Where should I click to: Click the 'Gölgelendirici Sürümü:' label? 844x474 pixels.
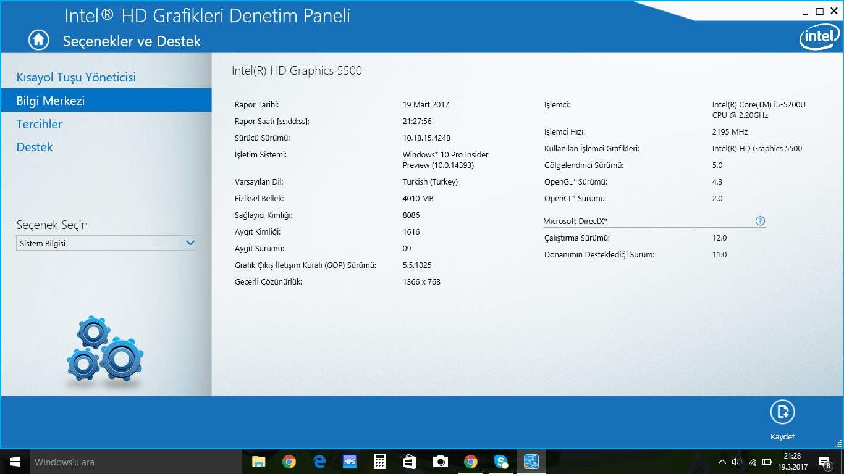click(x=584, y=165)
